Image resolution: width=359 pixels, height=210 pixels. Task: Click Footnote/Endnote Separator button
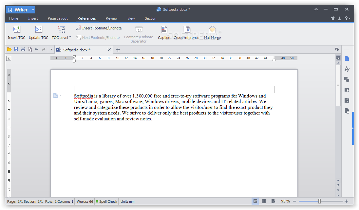tap(139, 34)
